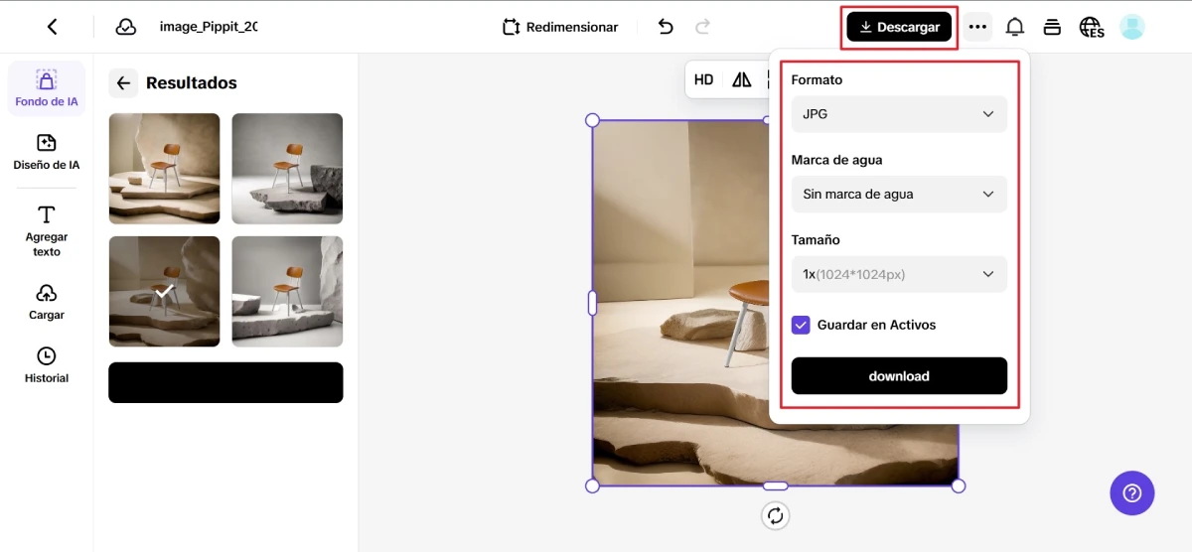Select the top-right gray chair thumbnail
The width and height of the screenshot is (1192, 552).
pyautogui.click(x=287, y=168)
